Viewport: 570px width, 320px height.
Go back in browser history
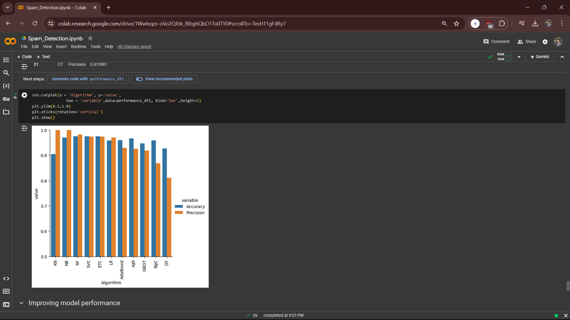click(x=8, y=23)
